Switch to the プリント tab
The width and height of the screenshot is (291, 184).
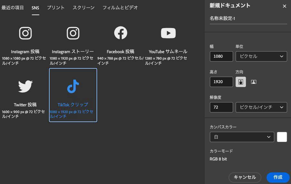56,8
